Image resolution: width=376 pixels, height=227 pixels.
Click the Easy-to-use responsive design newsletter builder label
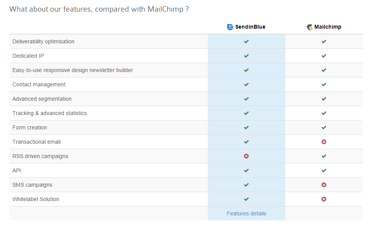72,70
